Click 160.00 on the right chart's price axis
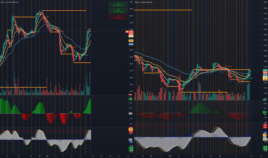Image resolution: width=268 pixels, height=158 pixels. point(265,35)
